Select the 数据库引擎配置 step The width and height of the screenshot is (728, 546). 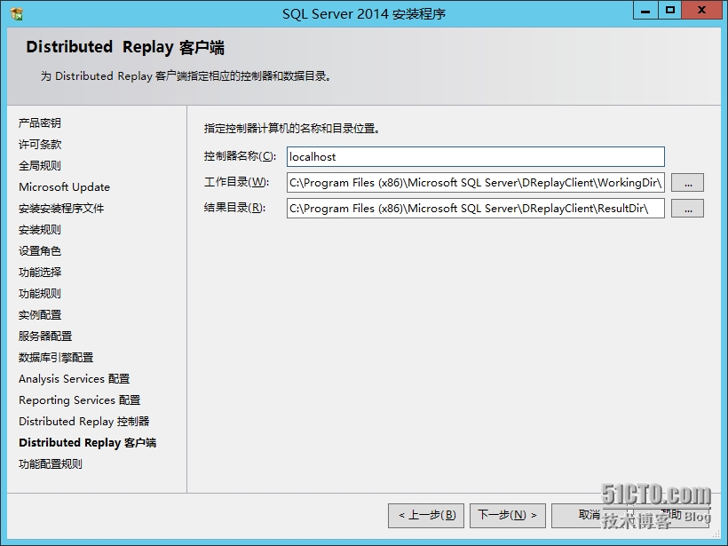[x=56, y=358]
